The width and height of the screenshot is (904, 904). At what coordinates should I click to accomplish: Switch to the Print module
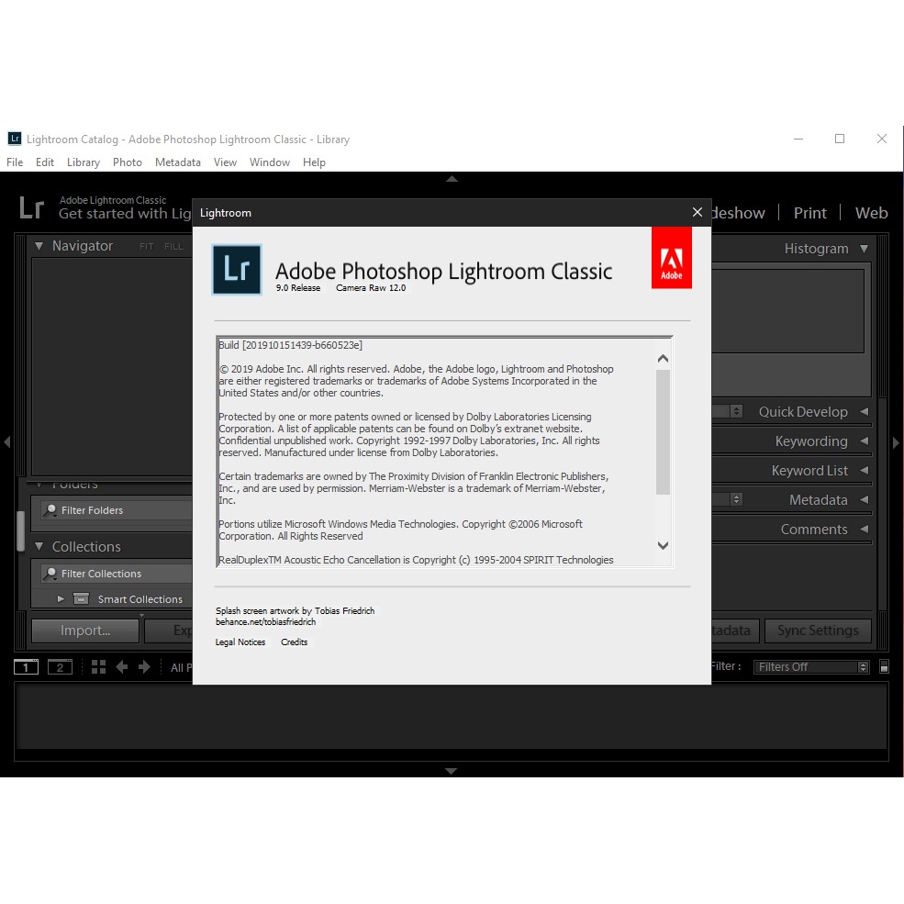[810, 213]
